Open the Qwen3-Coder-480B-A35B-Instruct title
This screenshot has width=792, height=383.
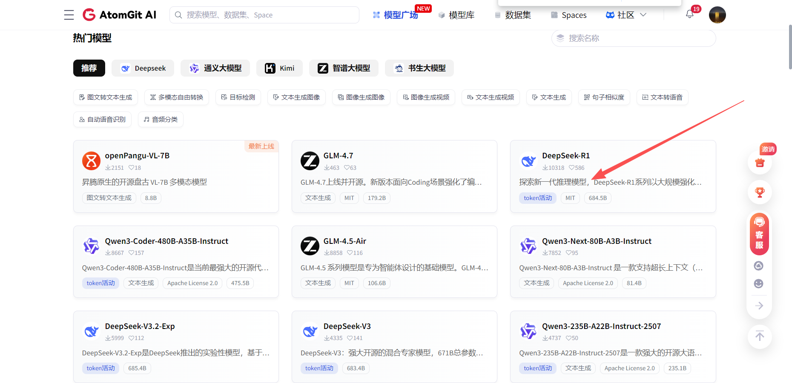point(166,241)
